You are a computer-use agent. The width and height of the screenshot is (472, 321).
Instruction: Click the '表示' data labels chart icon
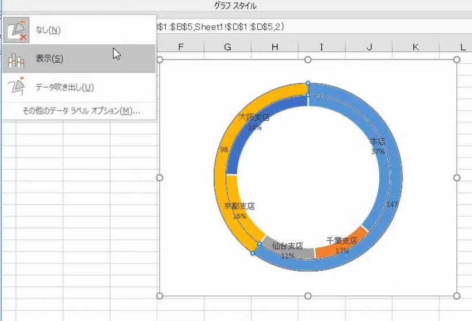point(16,60)
